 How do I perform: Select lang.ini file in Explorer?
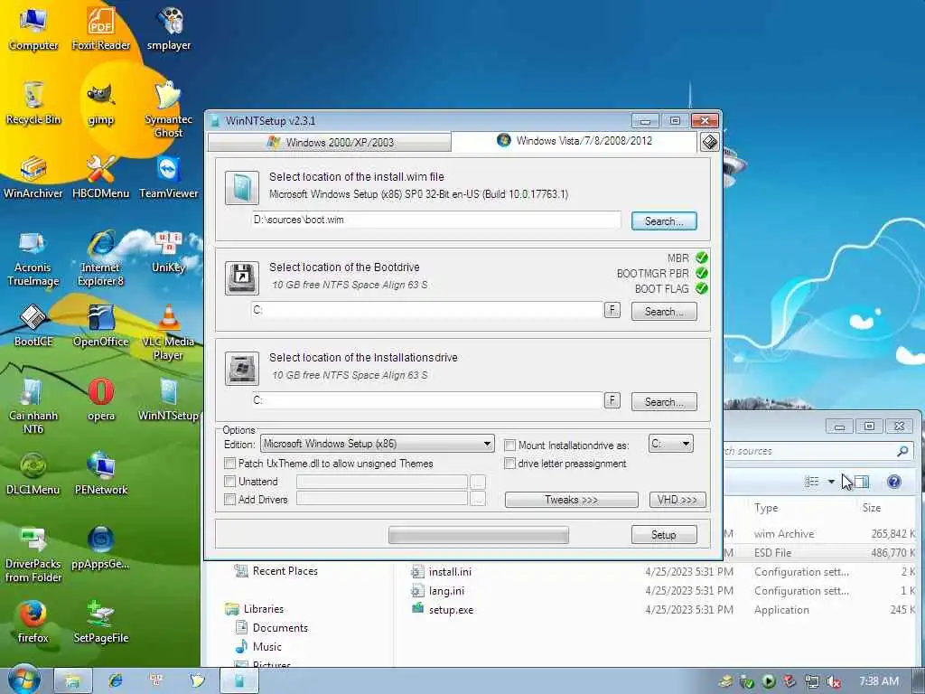(437, 590)
